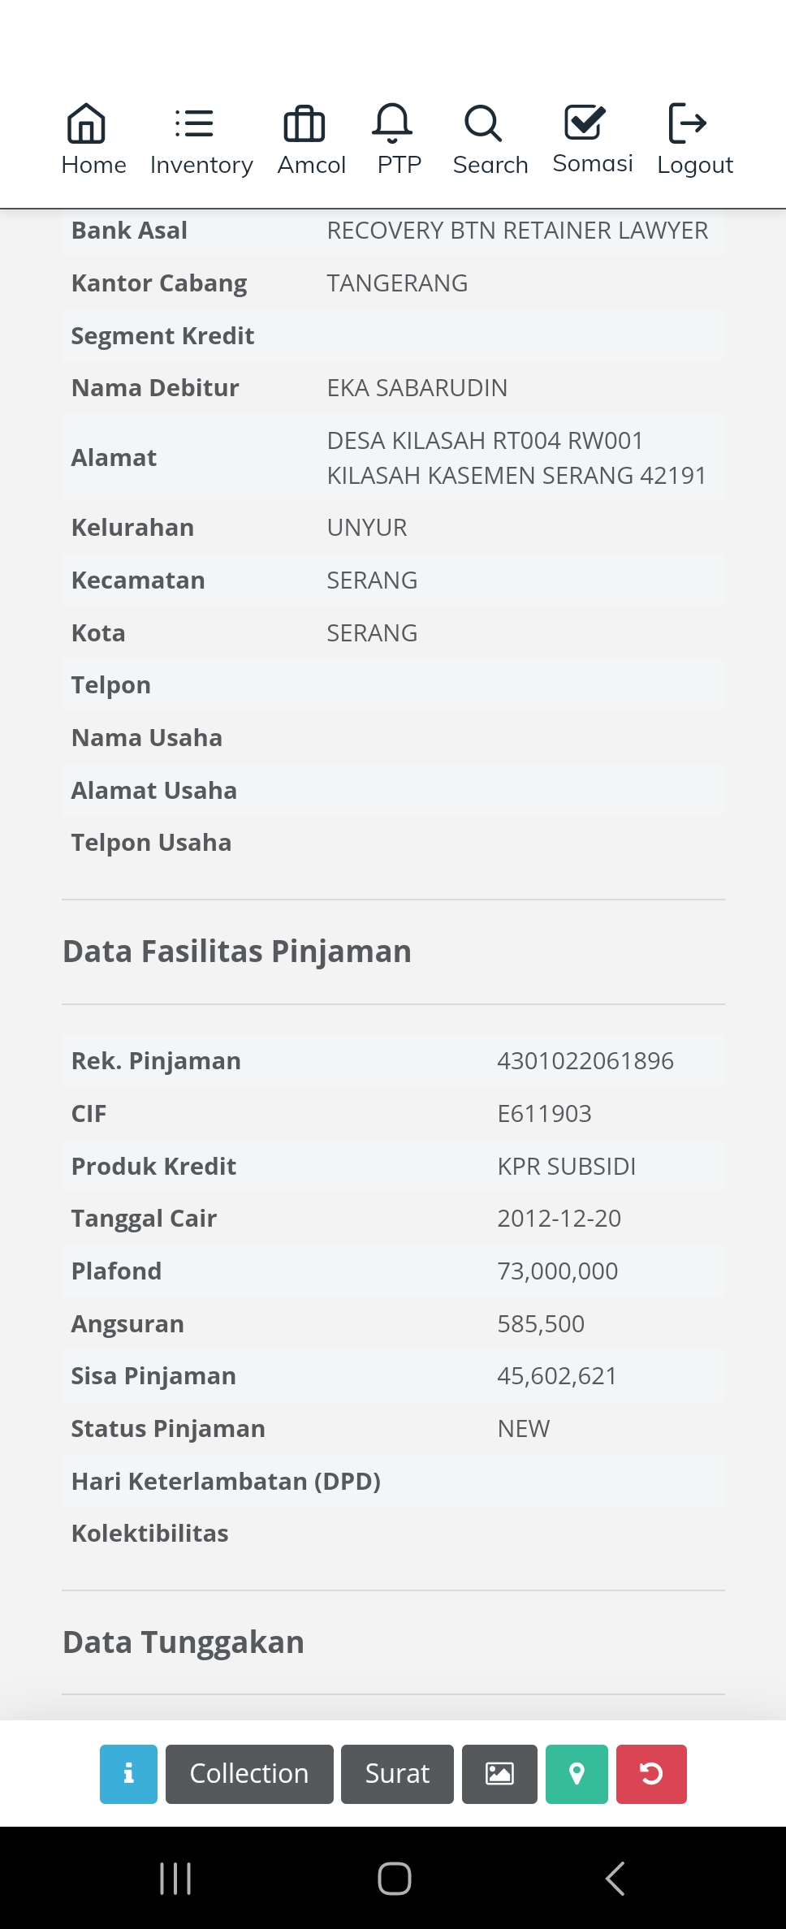This screenshot has height=1929, width=786.
Task: Tap the Somasi checkmark icon
Action: pos(585,123)
